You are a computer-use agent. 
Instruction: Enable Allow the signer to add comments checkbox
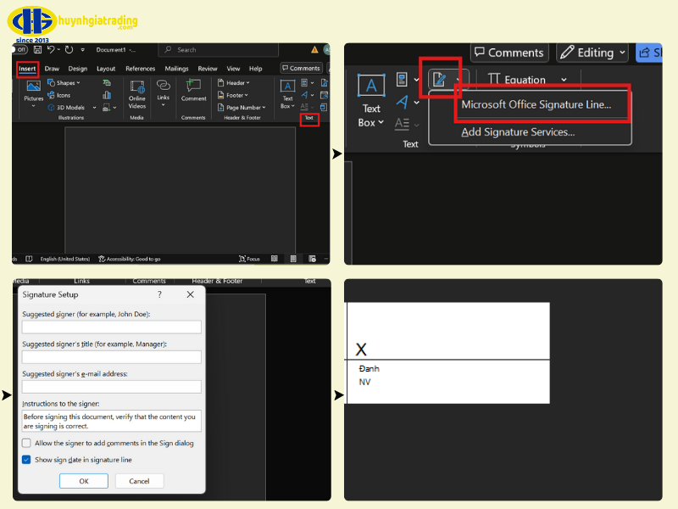point(26,443)
